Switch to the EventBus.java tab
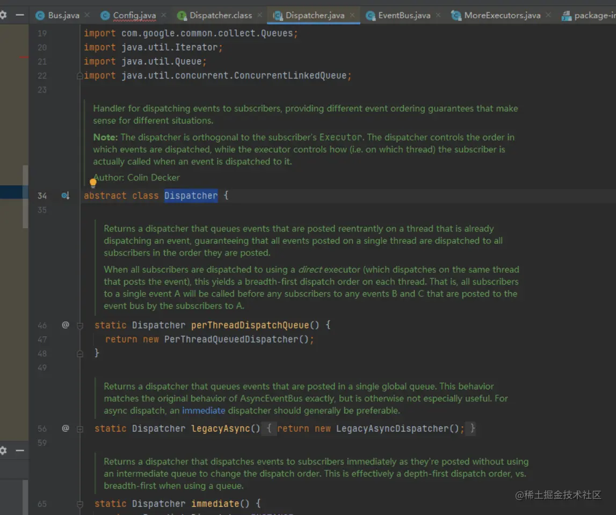Viewport: 616px width, 515px height. tap(404, 16)
